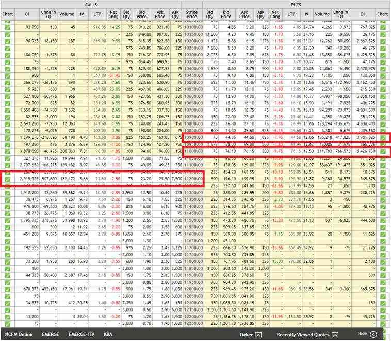
Task: Select calls Chng in OI 373,275
Action: pos(50,220)
